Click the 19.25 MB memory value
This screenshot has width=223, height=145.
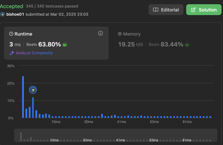pyautogui.click(x=131, y=44)
